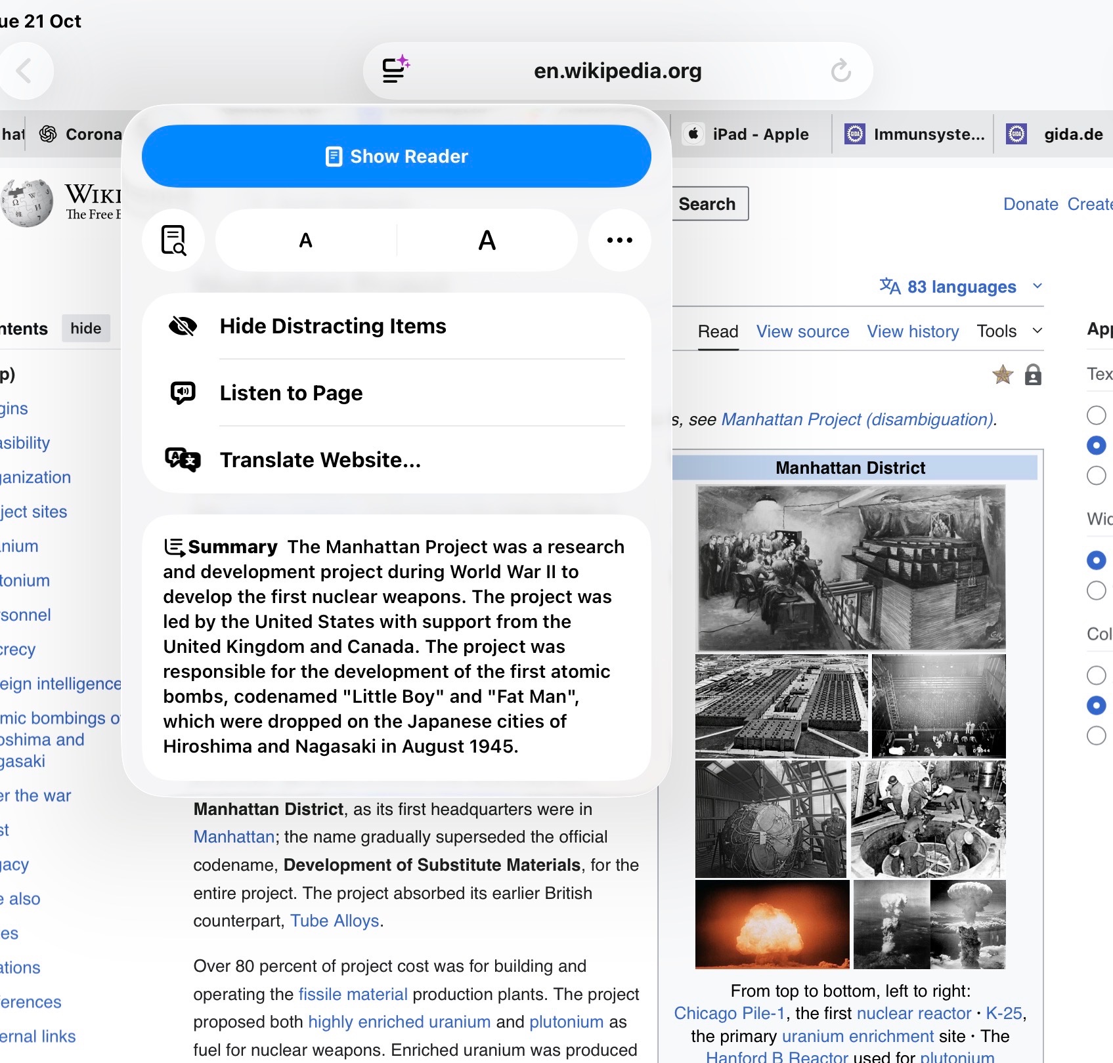
Task: Click the en.wikipedia.org address field
Action: click(618, 71)
